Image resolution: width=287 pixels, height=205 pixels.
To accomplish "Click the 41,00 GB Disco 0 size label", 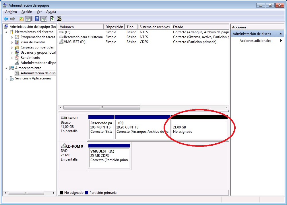I will [67, 126].
